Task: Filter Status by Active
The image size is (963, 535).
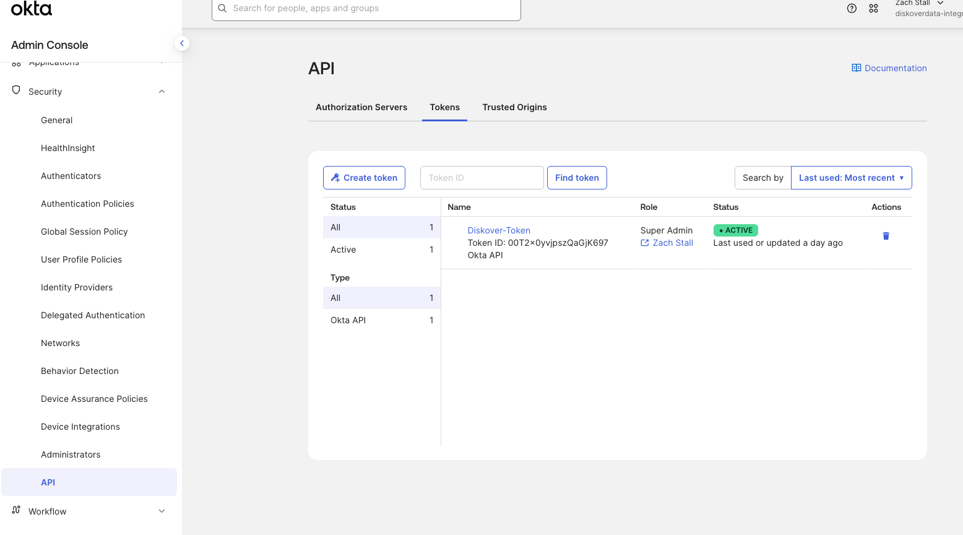Action: click(x=382, y=250)
